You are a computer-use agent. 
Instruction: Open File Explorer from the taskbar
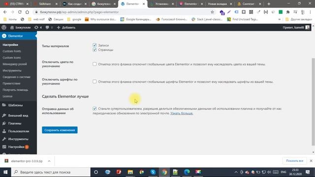tap(130, 172)
